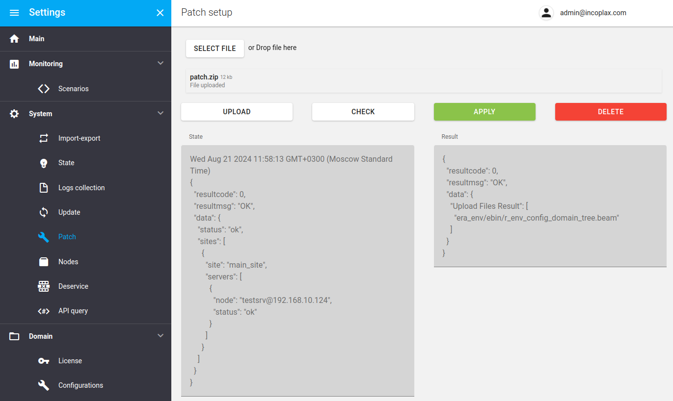Open Nodes menu item
The width and height of the screenshot is (673, 401).
tap(85, 262)
